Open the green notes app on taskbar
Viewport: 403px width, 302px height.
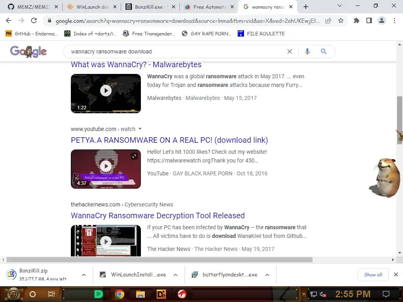[x=99, y=294]
